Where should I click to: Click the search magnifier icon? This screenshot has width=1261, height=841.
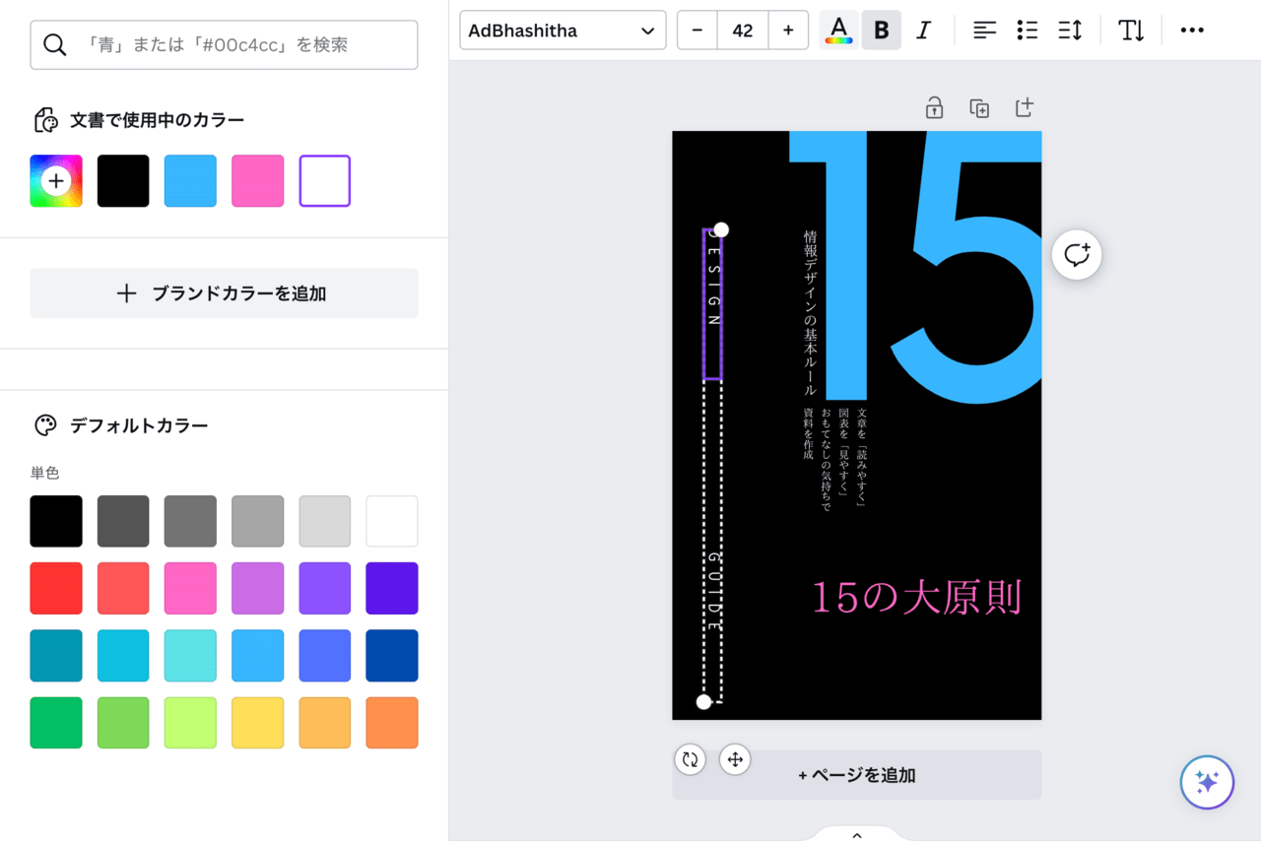[55, 44]
